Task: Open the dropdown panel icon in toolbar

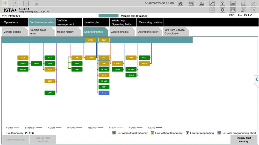Action: click(x=233, y=3)
